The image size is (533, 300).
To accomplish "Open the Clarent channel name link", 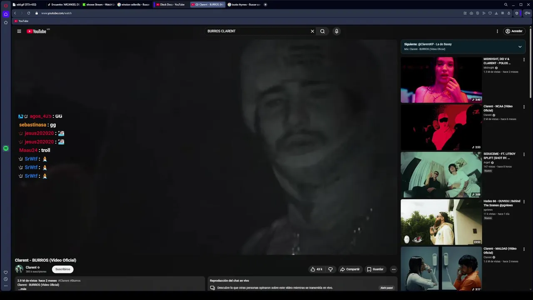I will click(31, 267).
